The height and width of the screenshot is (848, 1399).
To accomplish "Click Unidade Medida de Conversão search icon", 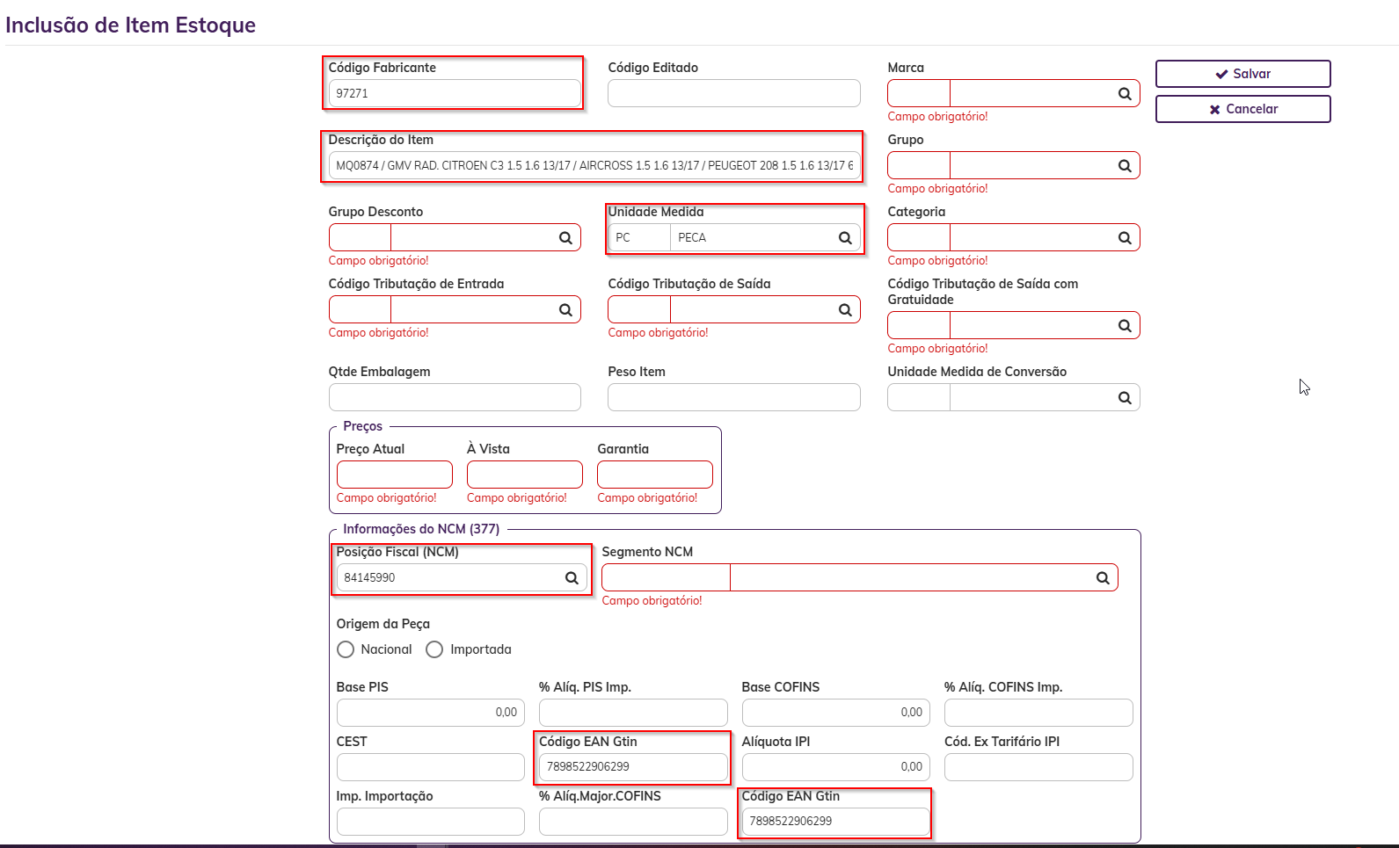I will [x=1125, y=398].
